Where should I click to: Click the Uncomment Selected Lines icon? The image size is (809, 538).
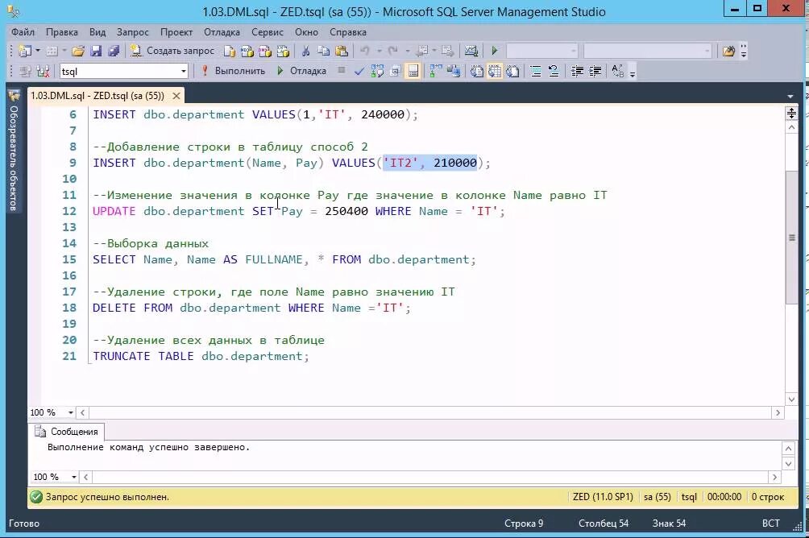[554, 71]
